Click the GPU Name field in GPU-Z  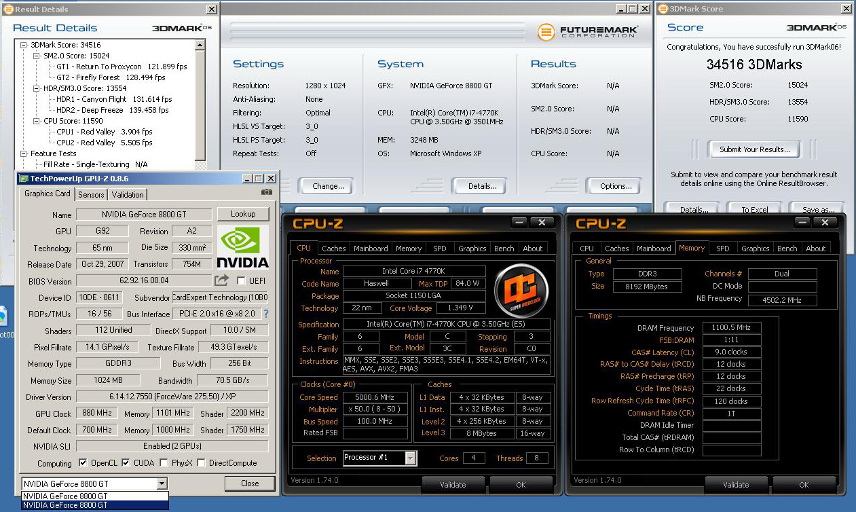coord(144,215)
